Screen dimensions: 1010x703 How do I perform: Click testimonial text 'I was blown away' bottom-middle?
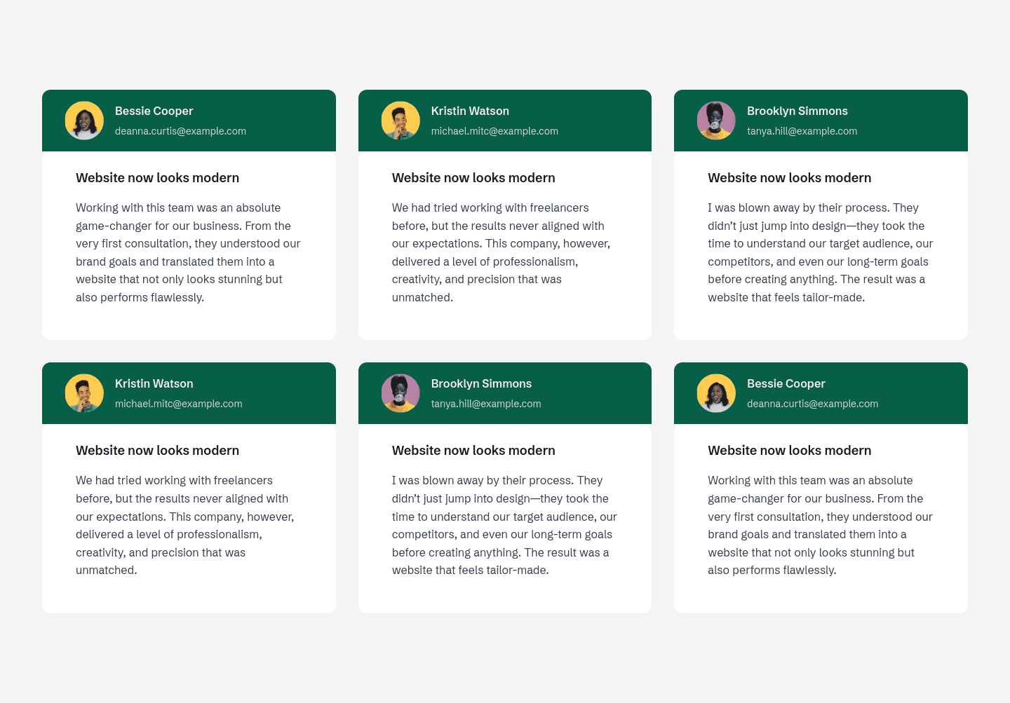pos(504,525)
